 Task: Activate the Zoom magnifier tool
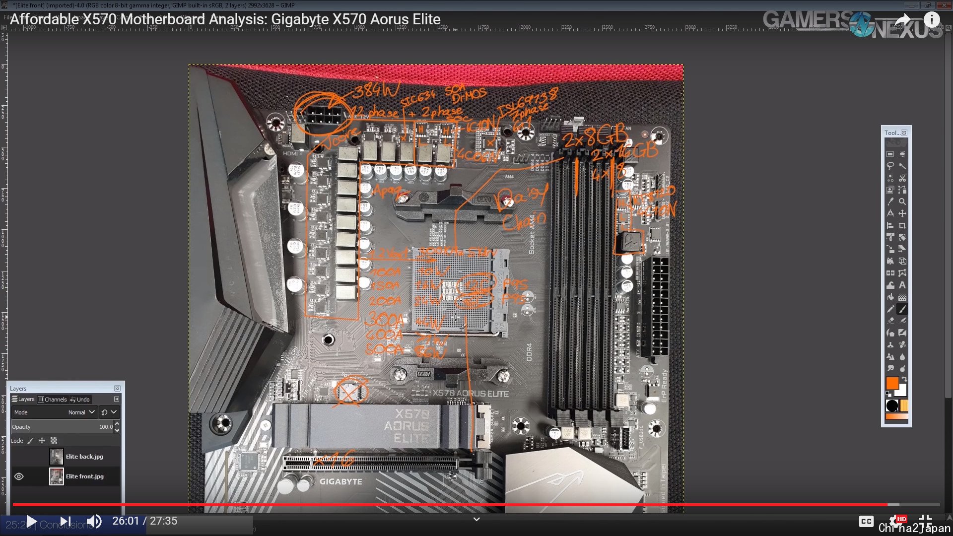pos(902,202)
